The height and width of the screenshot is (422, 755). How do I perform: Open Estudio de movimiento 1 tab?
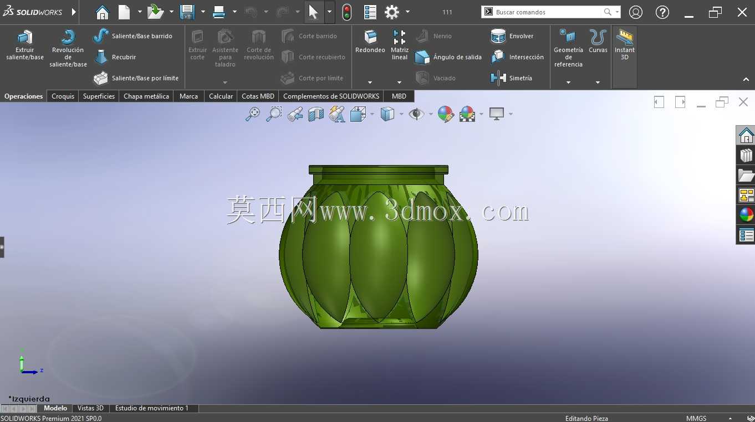click(152, 408)
